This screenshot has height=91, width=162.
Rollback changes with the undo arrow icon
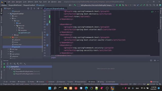click(150, 5)
